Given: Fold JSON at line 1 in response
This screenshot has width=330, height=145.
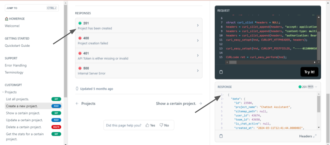Looking at the screenshot, I should tap(223, 95).
